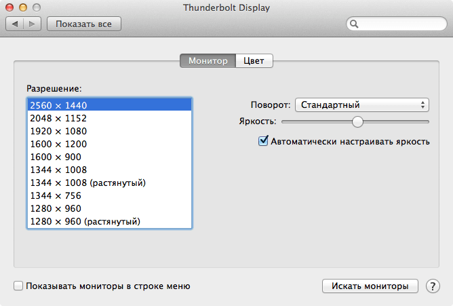Select resolution 2048 × 1152
The width and height of the screenshot is (453, 306).
pos(109,118)
